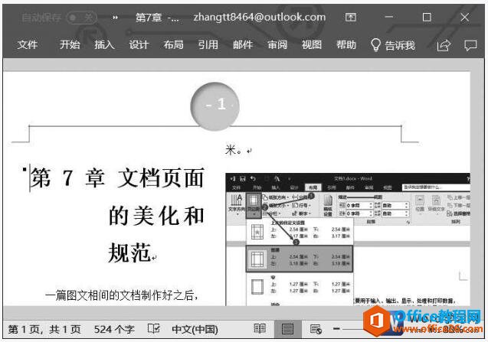Maximize the Word window
488x342 pixels.
[427, 17]
